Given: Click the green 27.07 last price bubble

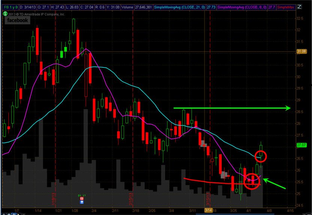Looking at the screenshot, I should (x=301, y=145).
